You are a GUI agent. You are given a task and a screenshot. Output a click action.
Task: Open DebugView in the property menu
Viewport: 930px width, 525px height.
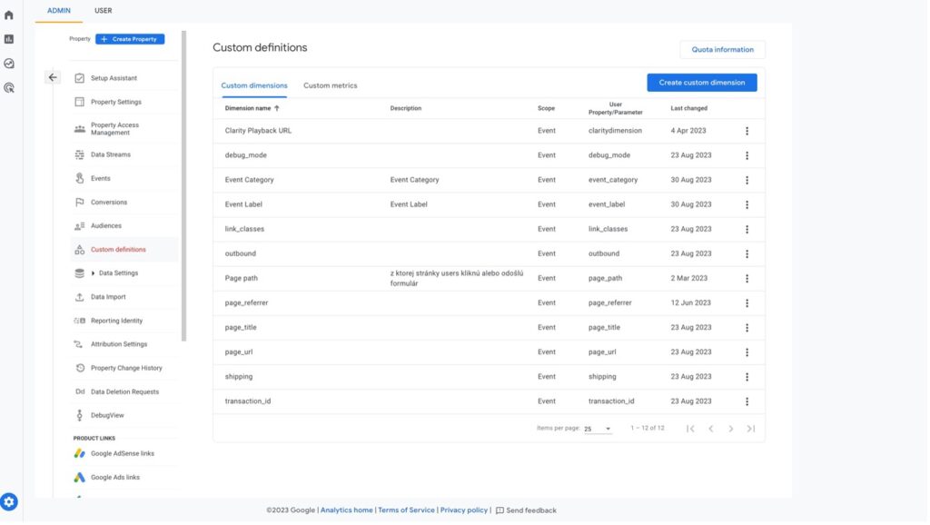107,415
